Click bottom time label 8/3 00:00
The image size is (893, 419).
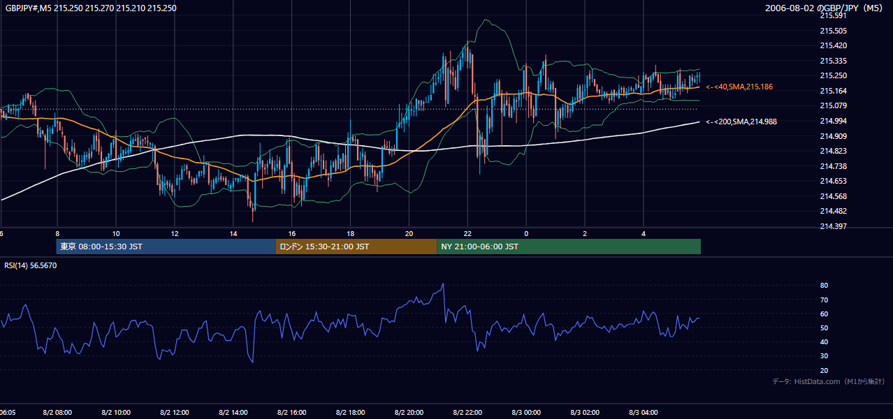[526, 413]
